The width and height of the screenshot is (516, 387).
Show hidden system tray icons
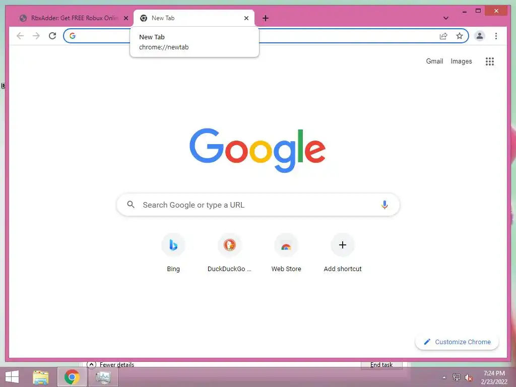444,377
